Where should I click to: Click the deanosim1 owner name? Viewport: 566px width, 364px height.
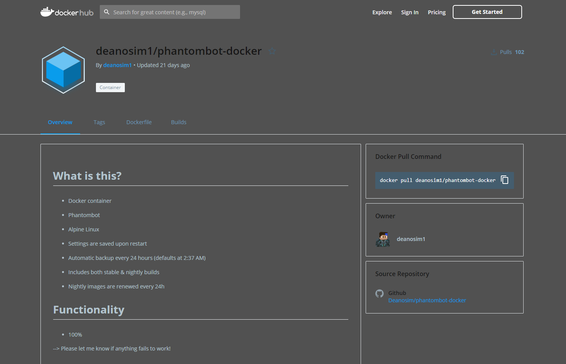pyautogui.click(x=411, y=239)
